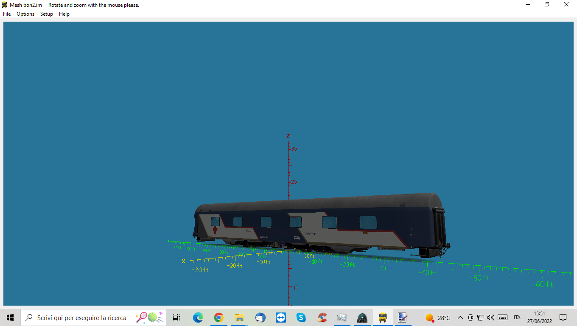Open the monitor-graph app in taskbar

(x=342, y=318)
